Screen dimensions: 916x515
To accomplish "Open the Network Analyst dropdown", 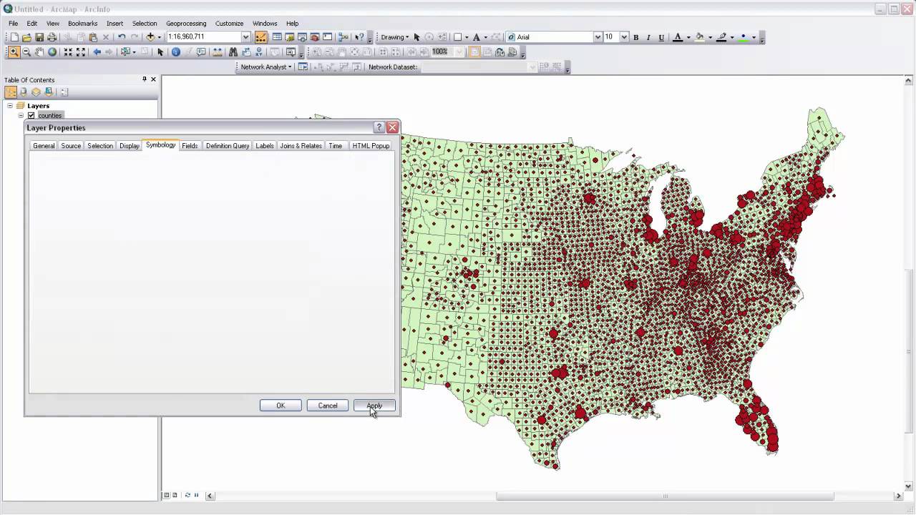I will pyautogui.click(x=265, y=67).
